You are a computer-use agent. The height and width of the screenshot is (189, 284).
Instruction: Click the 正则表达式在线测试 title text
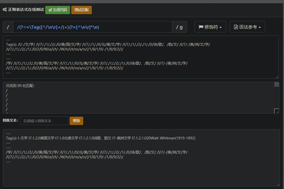(x=26, y=10)
